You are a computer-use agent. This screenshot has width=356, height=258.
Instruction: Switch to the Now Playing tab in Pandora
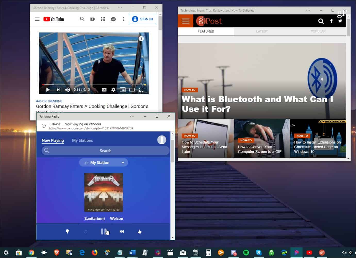[x=53, y=140]
